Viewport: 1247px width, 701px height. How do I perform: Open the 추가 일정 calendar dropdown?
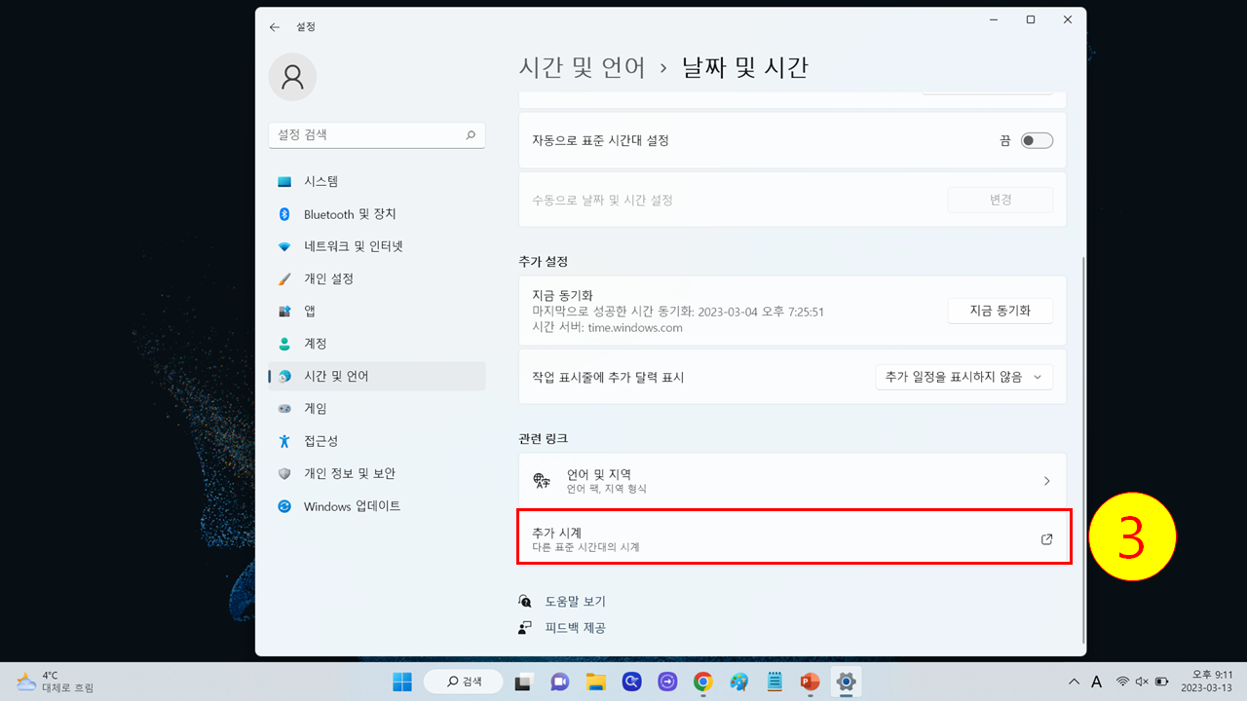click(x=964, y=377)
